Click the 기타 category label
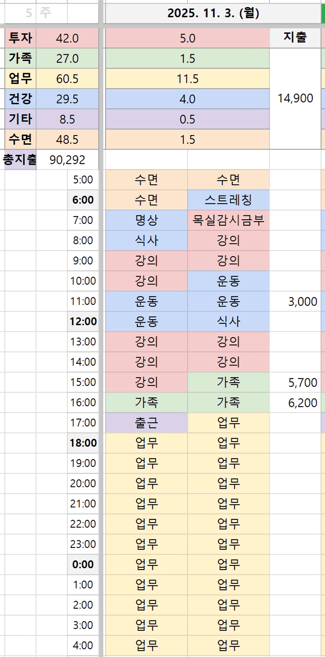This screenshot has height=657, width=325. pos(20,119)
